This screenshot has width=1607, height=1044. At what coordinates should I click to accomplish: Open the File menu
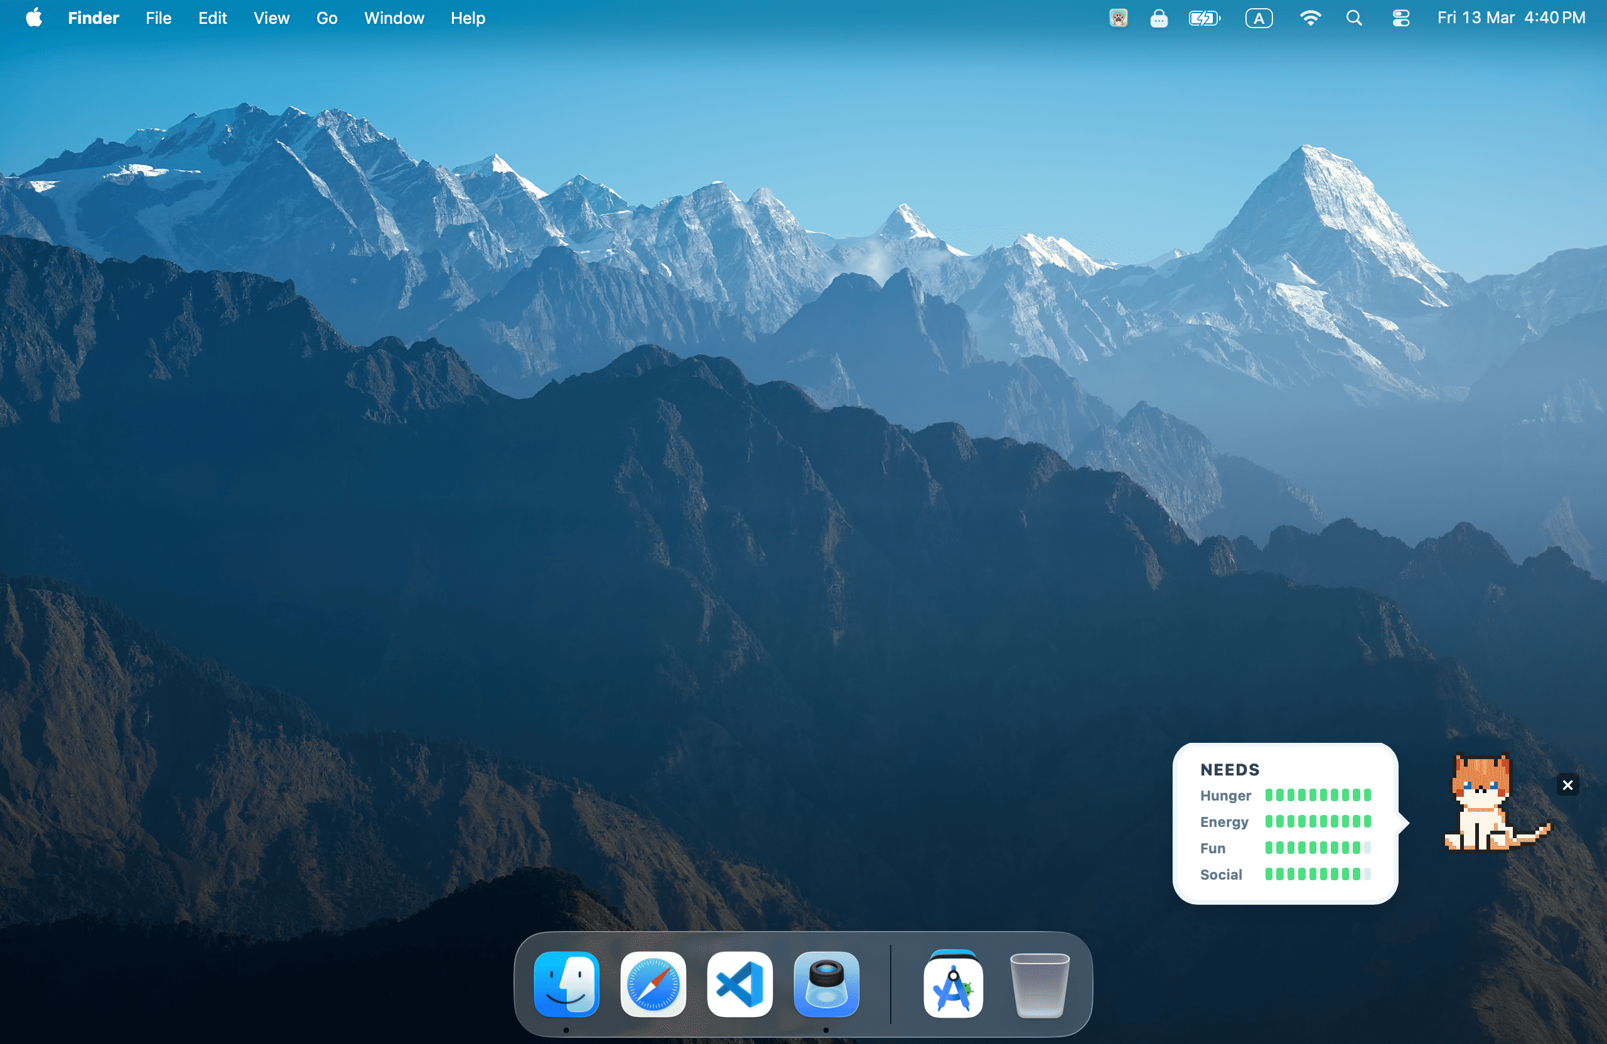click(x=158, y=18)
